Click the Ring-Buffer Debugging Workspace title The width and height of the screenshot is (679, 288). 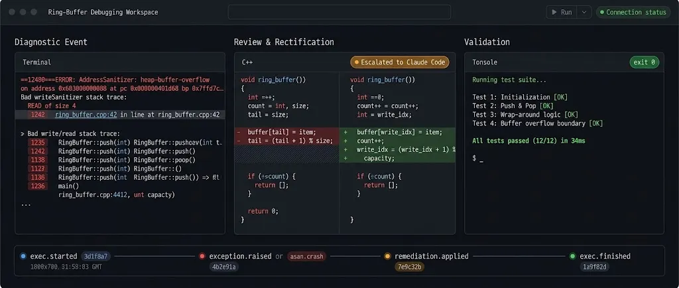point(103,12)
